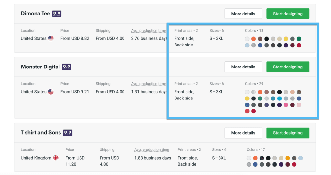The width and height of the screenshot is (331, 175).
Task: Click Avg. production time label in Monster Digital row
Action: point(148,84)
